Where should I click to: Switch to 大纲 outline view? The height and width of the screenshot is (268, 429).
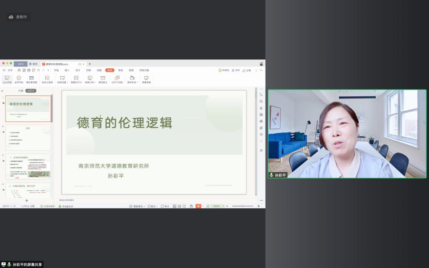coord(21,90)
